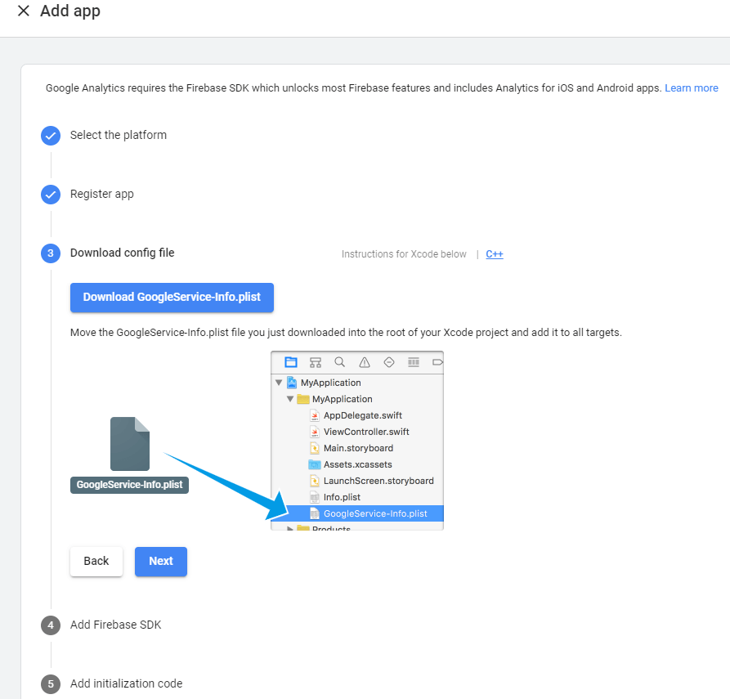Click the Xcode folder navigator icon
The width and height of the screenshot is (730, 699).
(291, 361)
